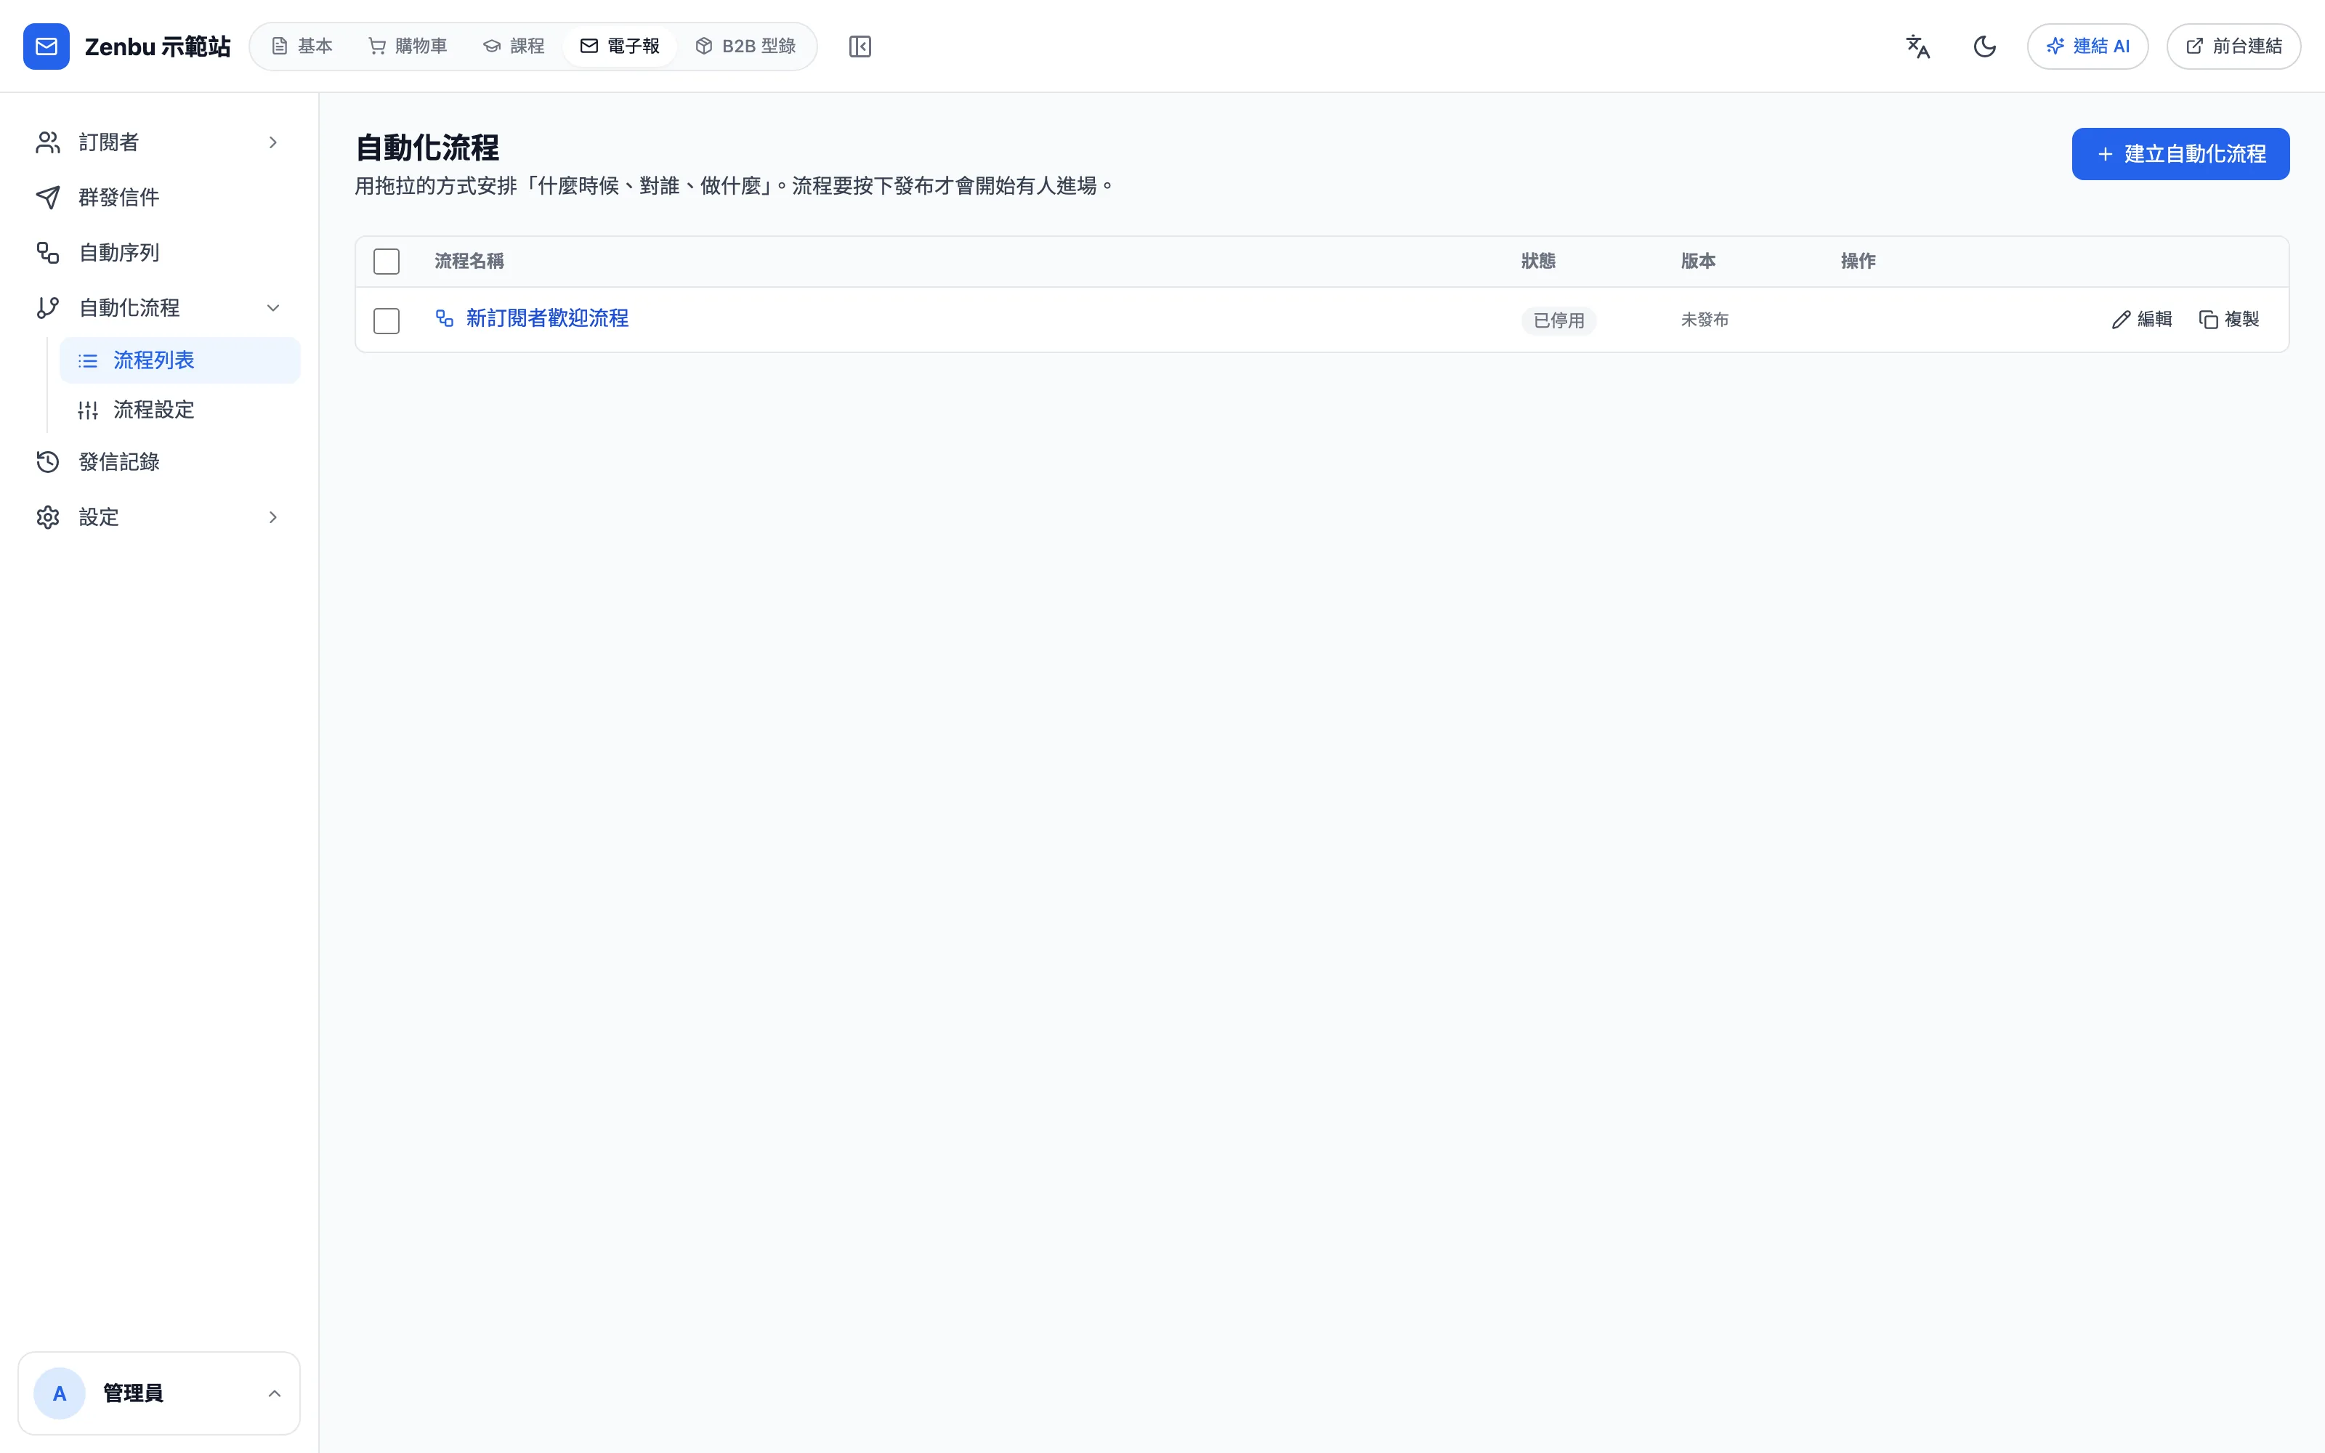Toggle dark mode with the moon icon
The width and height of the screenshot is (2325, 1453).
click(x=1984, y=46)
